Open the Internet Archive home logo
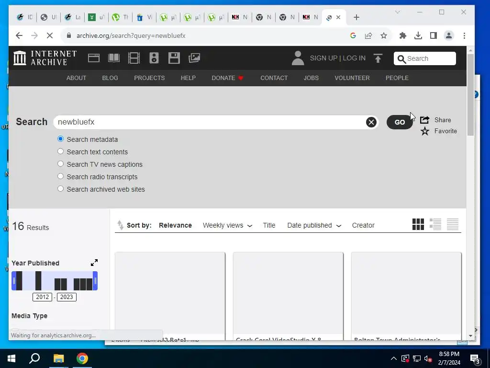 pyautogui.click(x=45, y=58)
